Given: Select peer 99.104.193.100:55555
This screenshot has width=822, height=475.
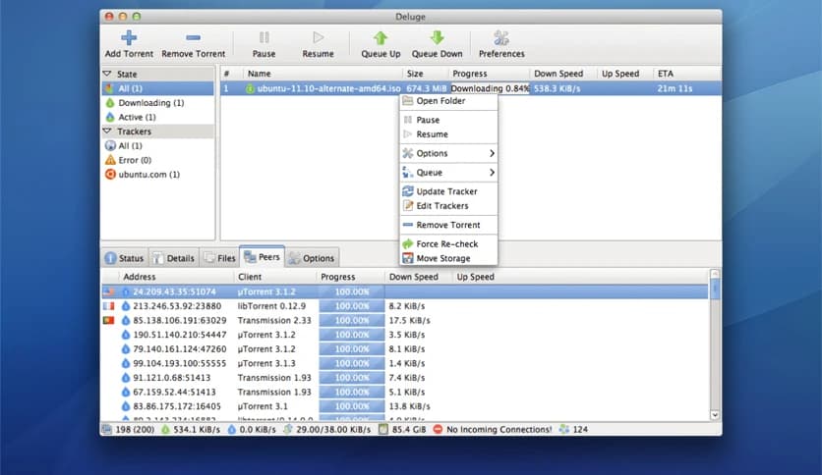Looking at the screenshot, I should pyautogui.click(x=405, y=363).
